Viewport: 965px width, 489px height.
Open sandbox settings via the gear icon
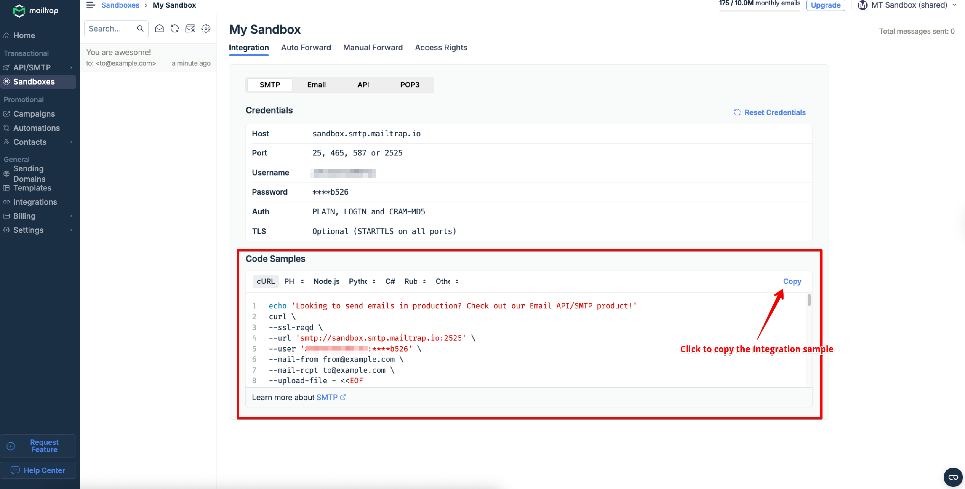206,29
